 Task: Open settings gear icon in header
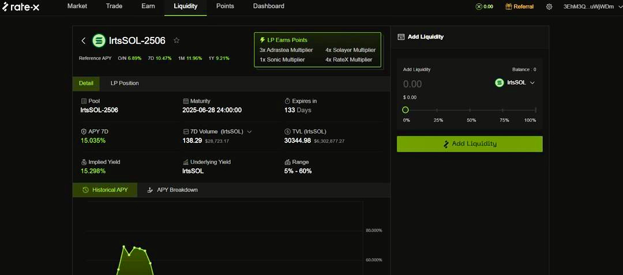(549, 7)
